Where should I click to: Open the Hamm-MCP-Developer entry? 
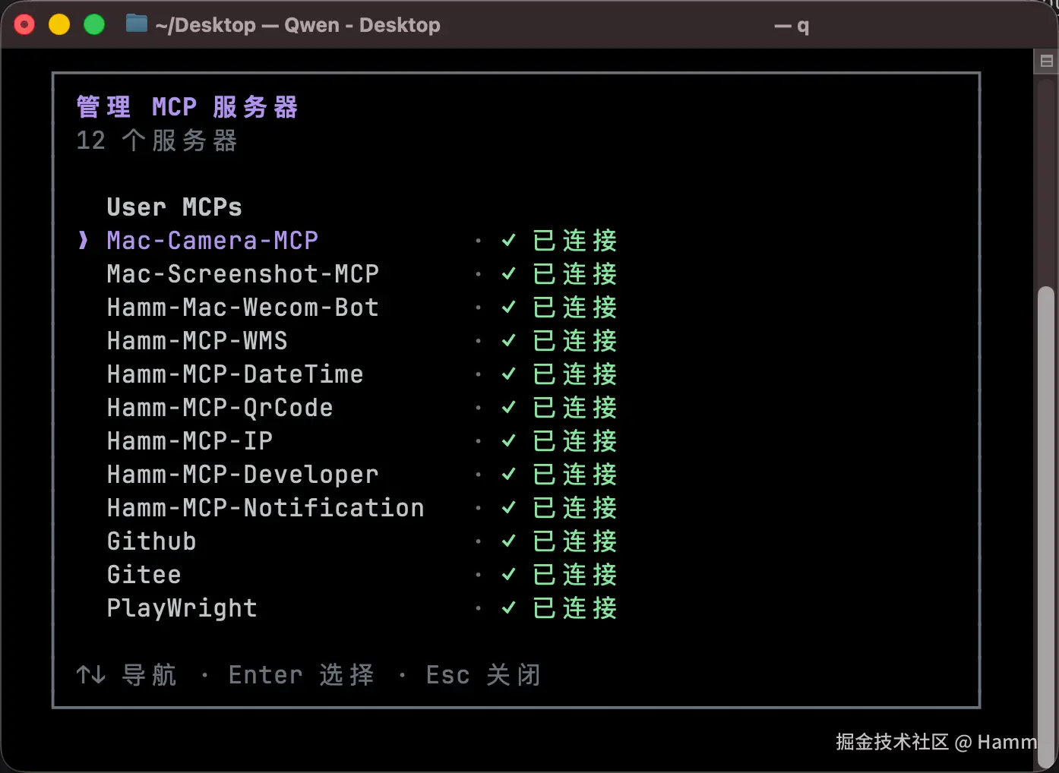[x=242, y=475]
